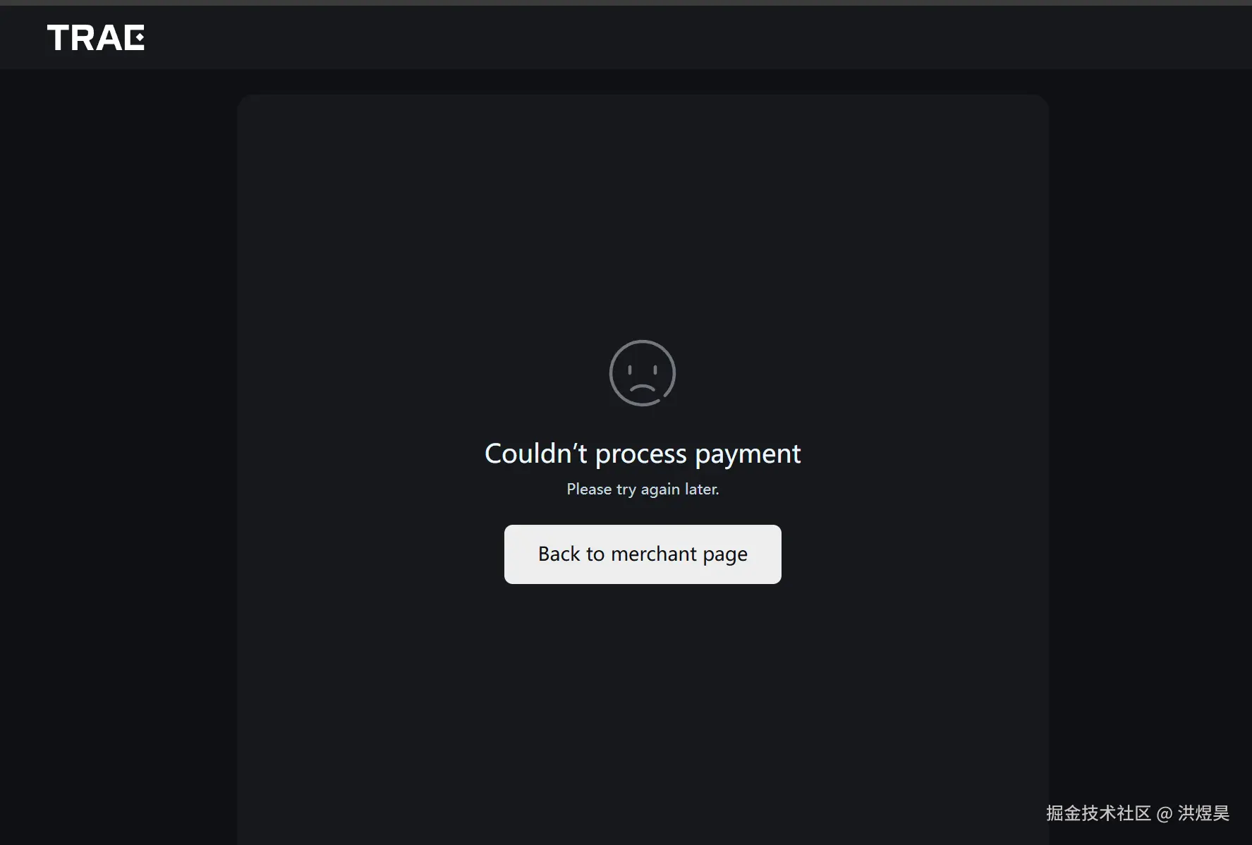Click the word Couldn't in the heading
Image resolution: width=1252 pixels, height=845 pixels.
click(x=535, y=453)
